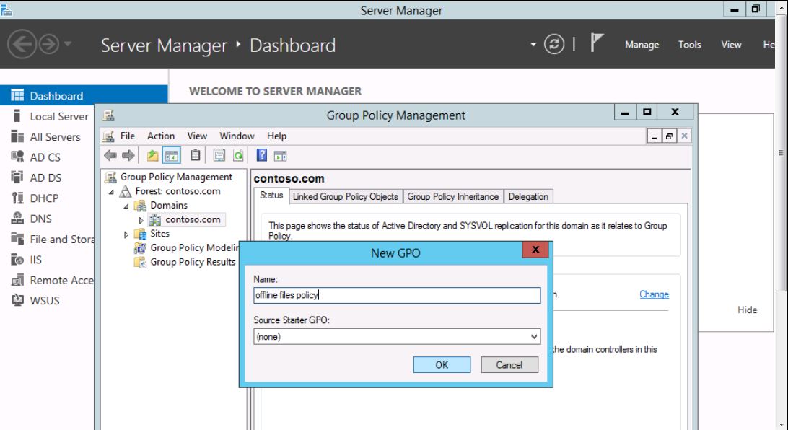Expand the Sites node
This screenshot has width=788, height=430.
tap(126, 234)
